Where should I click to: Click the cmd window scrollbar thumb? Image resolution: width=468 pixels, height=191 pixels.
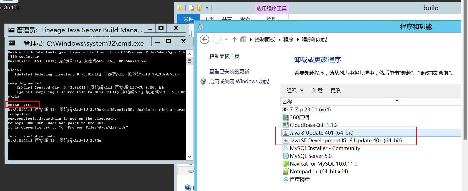tap(189, 61)
